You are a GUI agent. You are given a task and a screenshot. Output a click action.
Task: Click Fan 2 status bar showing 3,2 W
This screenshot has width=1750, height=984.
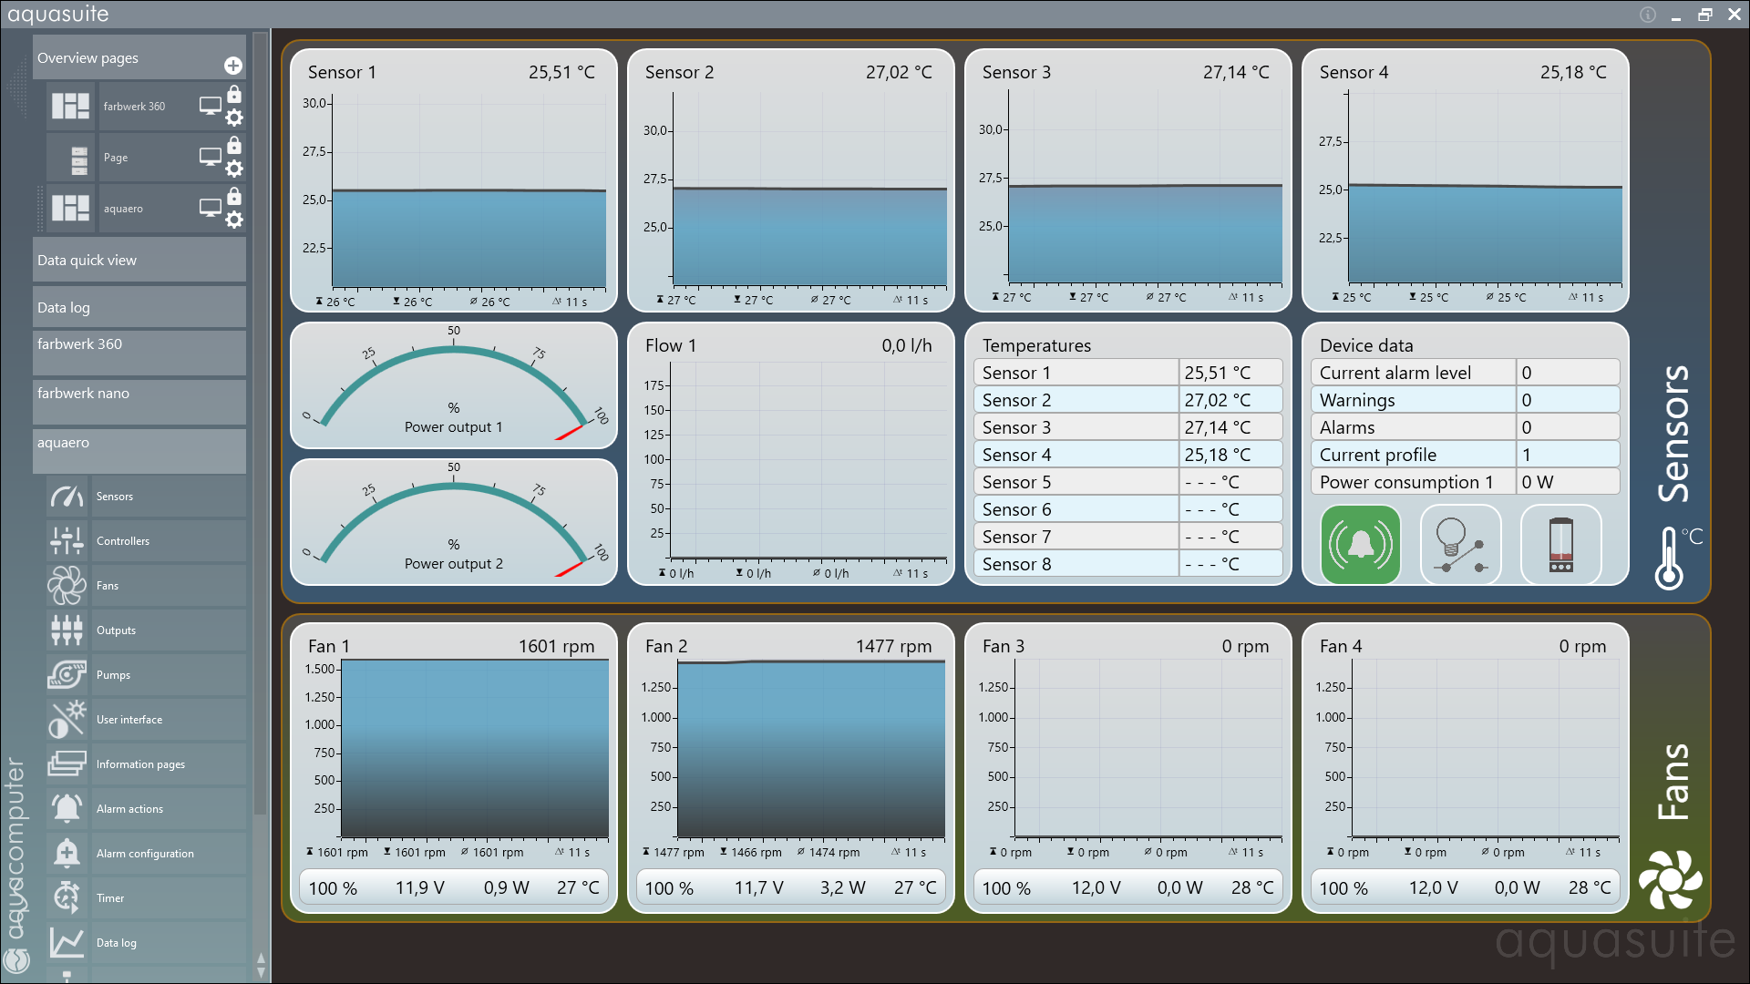pyautogui.click(x=791, y=887)
